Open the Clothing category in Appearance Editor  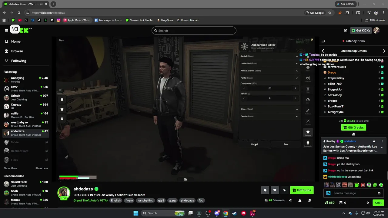308,133
